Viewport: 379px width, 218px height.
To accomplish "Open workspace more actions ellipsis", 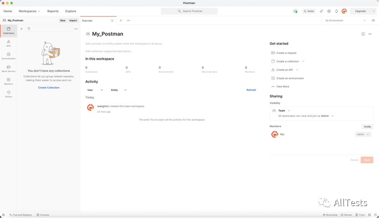I will (x=370, y=34).
